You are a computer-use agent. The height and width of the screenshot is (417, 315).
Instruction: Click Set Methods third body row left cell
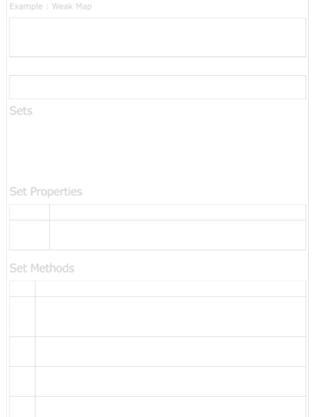click(x=22, y=382)
